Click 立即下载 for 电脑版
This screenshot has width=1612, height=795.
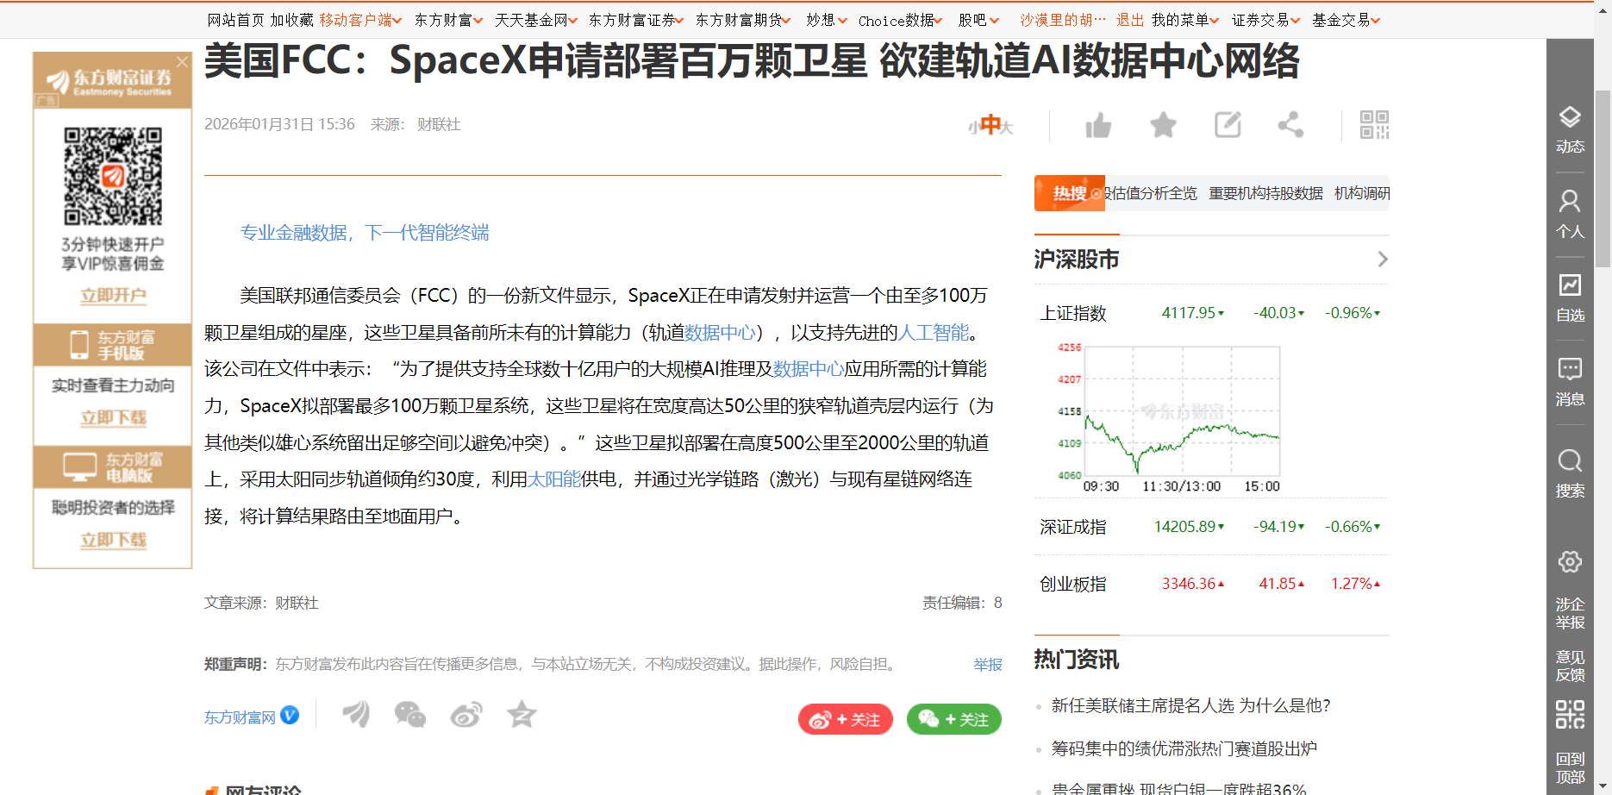pyautogui.click(x=113, y=541)
